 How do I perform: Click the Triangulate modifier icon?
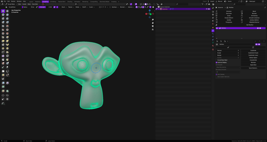coord(217,22)
